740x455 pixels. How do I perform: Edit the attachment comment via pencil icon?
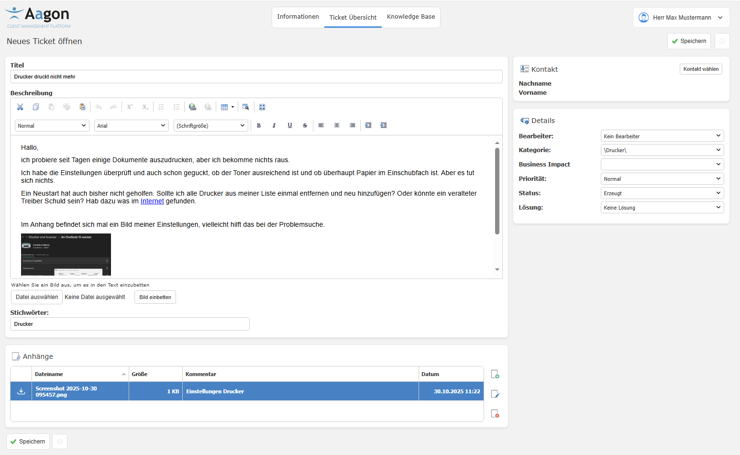coord(495,394)
